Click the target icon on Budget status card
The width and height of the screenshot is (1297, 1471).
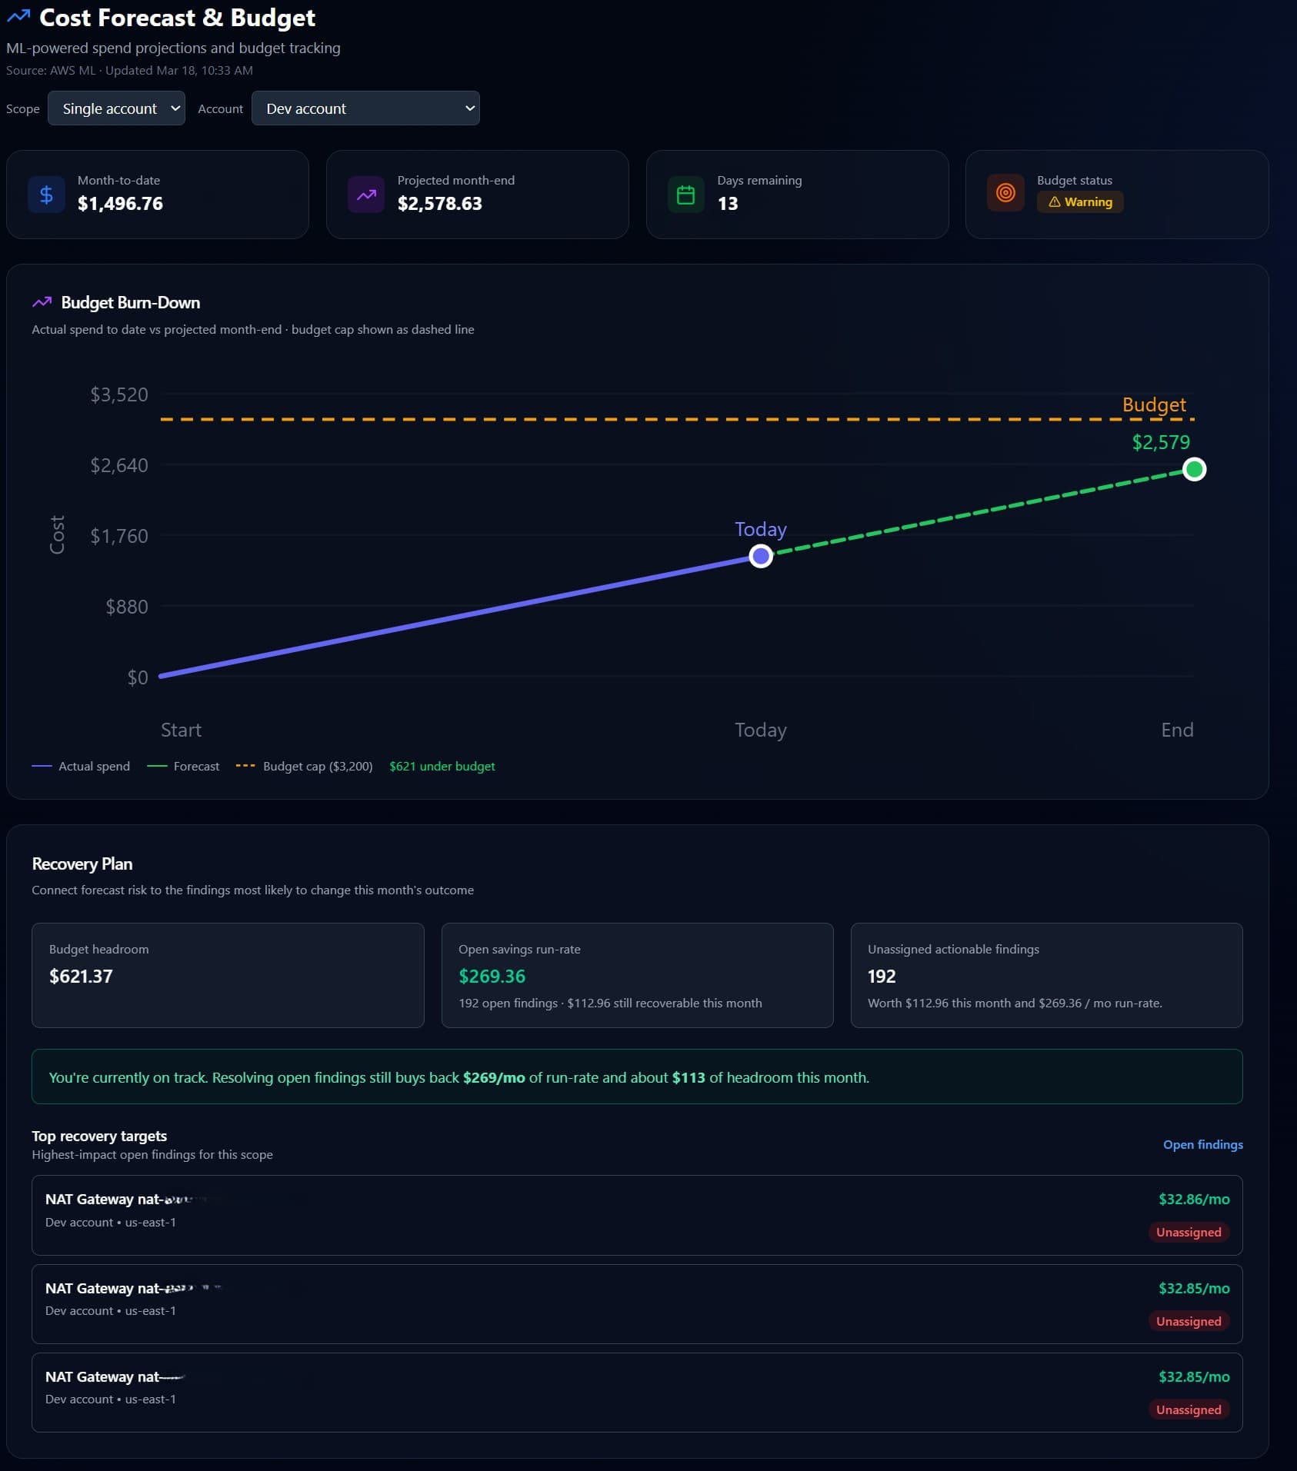pos(1006,193)
